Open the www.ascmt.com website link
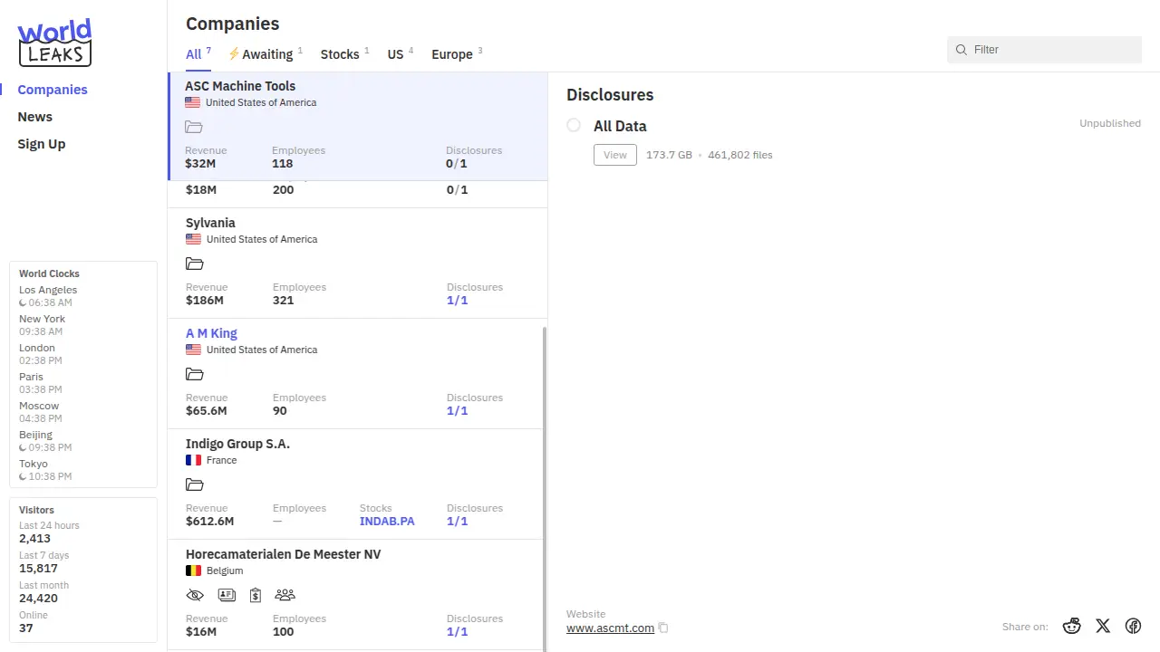 point(610,628)
